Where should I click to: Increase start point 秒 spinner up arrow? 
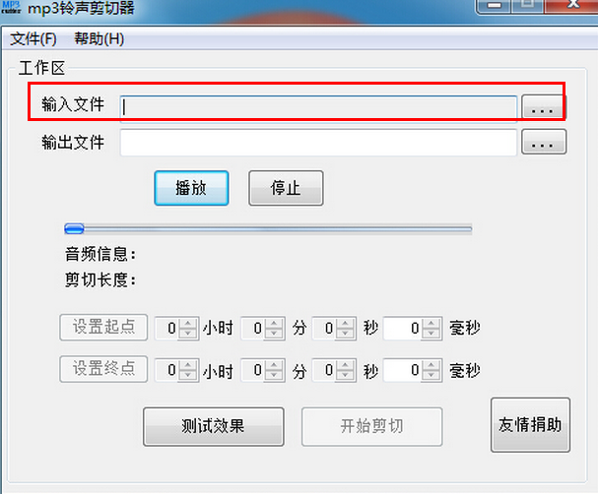pyautogui.click(x=345, y=324)
